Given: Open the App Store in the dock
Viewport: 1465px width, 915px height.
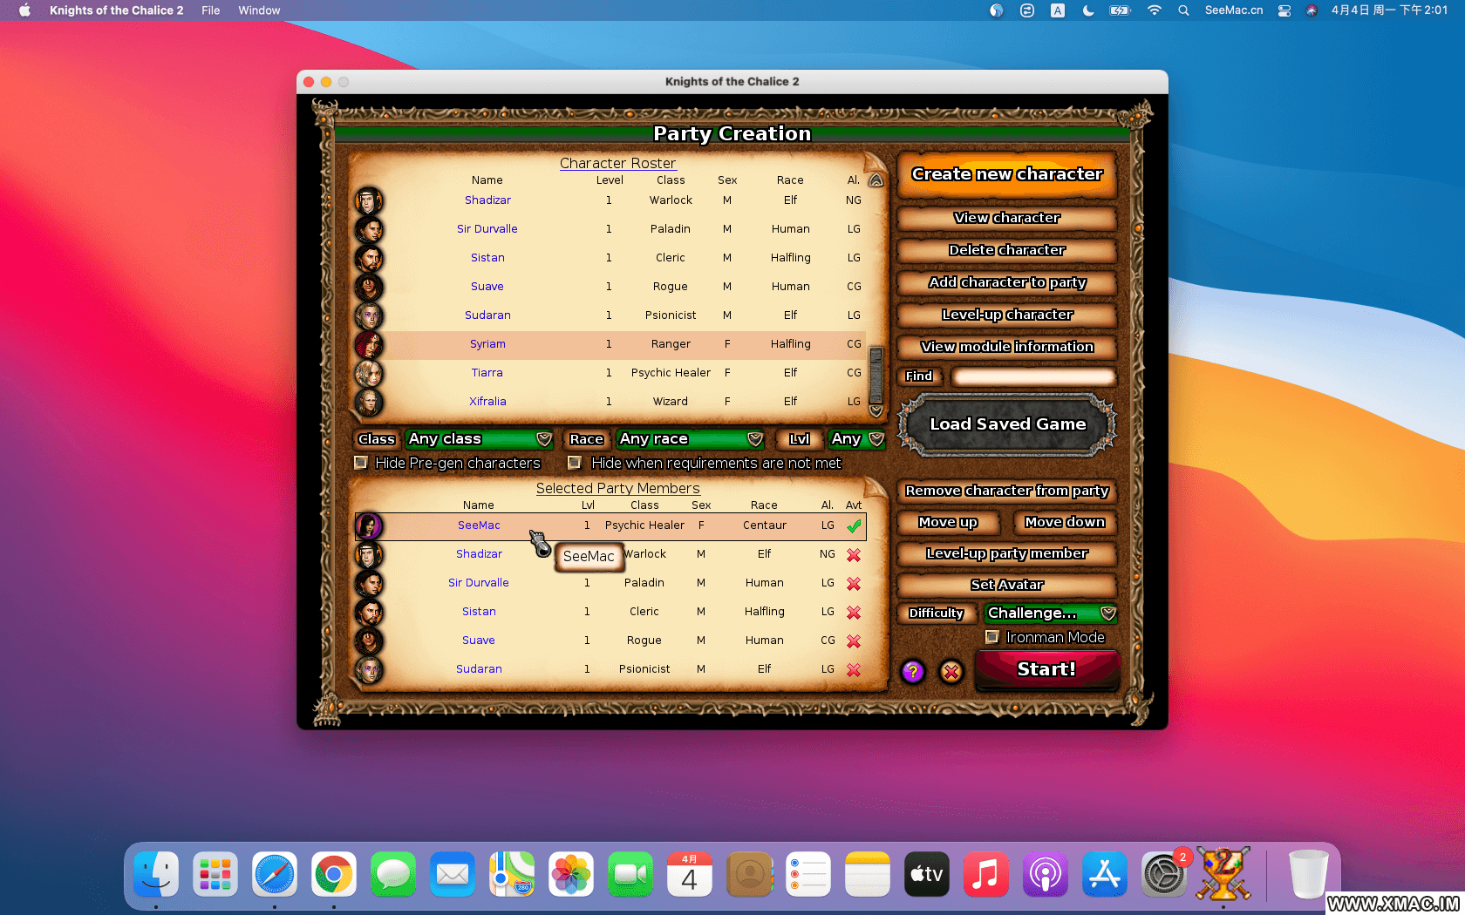Looking at the screenshot, I should 1105,874.
